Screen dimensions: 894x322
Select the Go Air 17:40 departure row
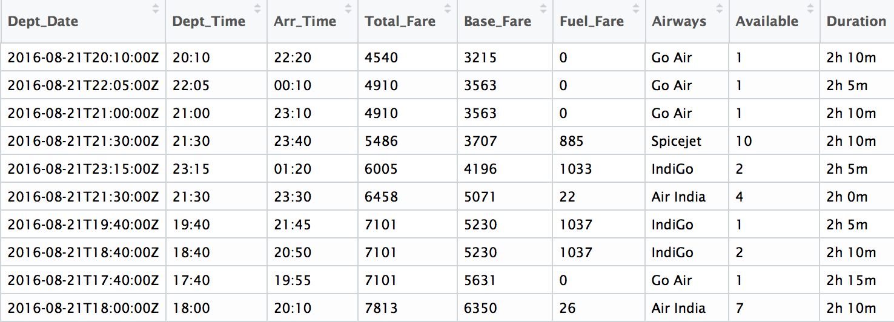[x=447, y=280]
